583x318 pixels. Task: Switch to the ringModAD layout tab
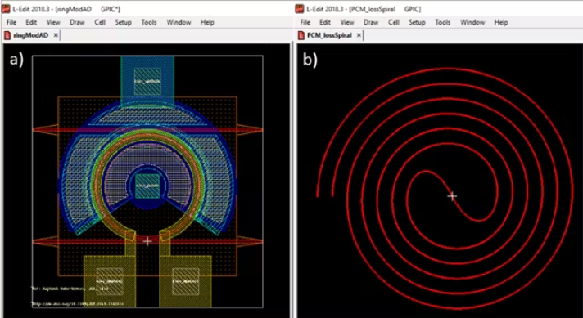(31, 36)
